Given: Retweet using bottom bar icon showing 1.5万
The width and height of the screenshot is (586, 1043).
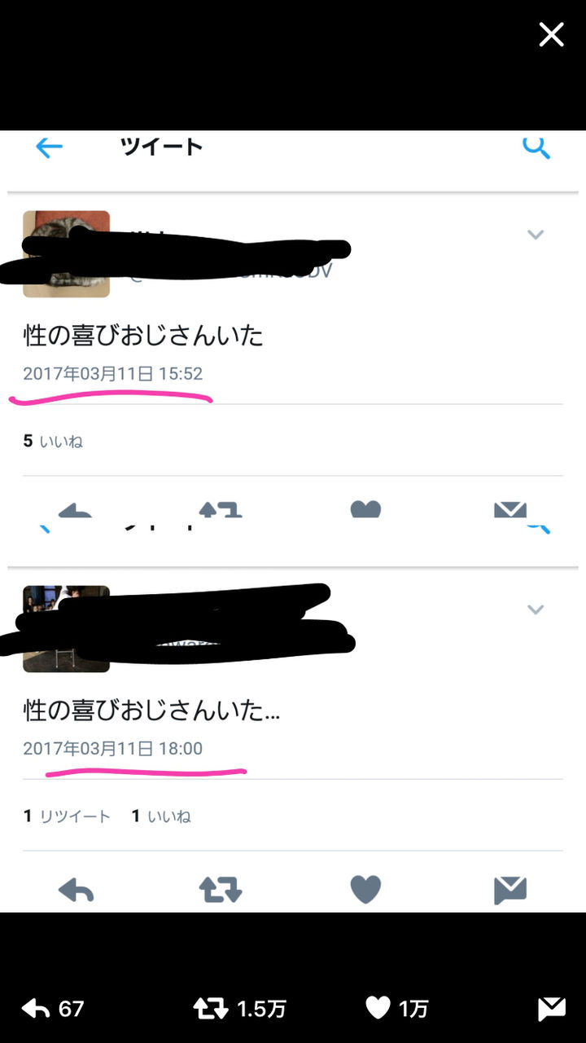Looking at the screenshot, I should click(x=239, y=1009).
